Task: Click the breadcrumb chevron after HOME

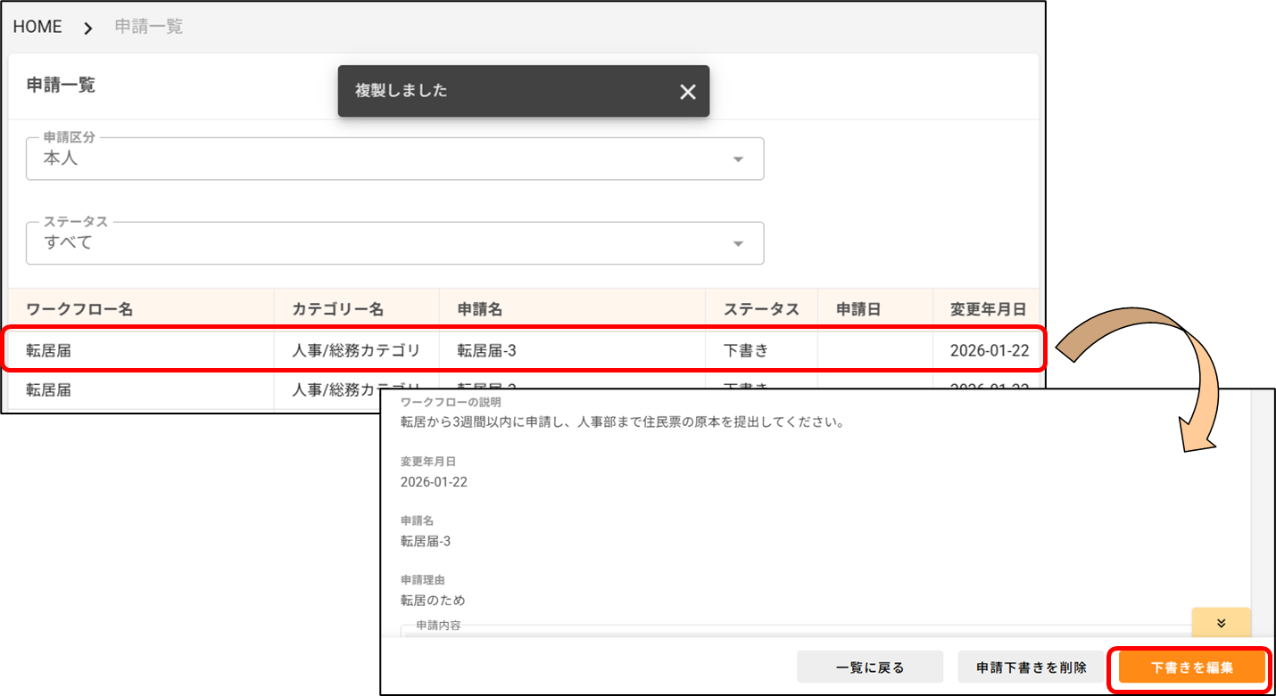Action: [87, 28]
